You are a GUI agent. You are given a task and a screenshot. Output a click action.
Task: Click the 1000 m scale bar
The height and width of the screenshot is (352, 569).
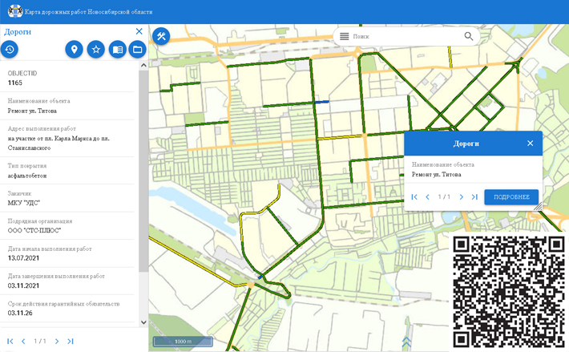183,342
